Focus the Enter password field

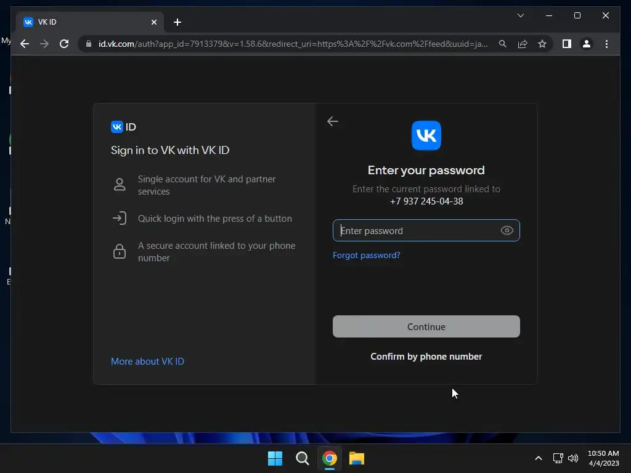426,230
